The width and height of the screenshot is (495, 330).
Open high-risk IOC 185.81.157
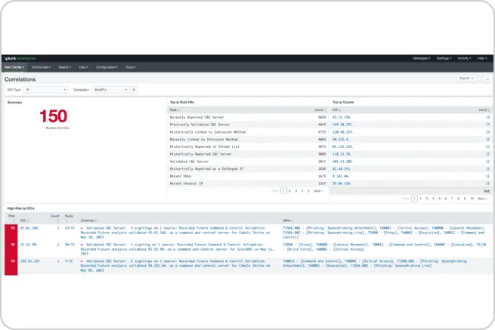coord(30,261)
